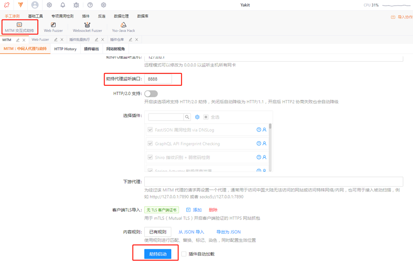Viewport: 413px width, 261px height.
Task: Open the notifications bell
Action: (x=63, y=5)
